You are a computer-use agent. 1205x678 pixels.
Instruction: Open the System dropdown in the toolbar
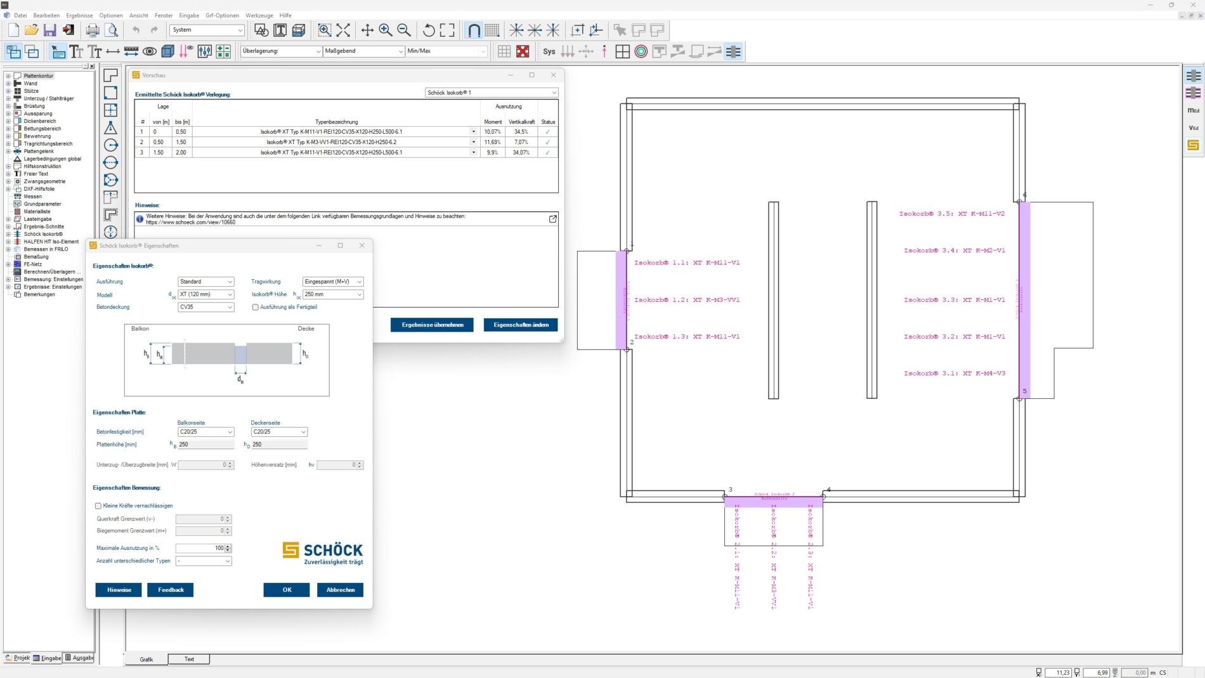pos(207,30)
